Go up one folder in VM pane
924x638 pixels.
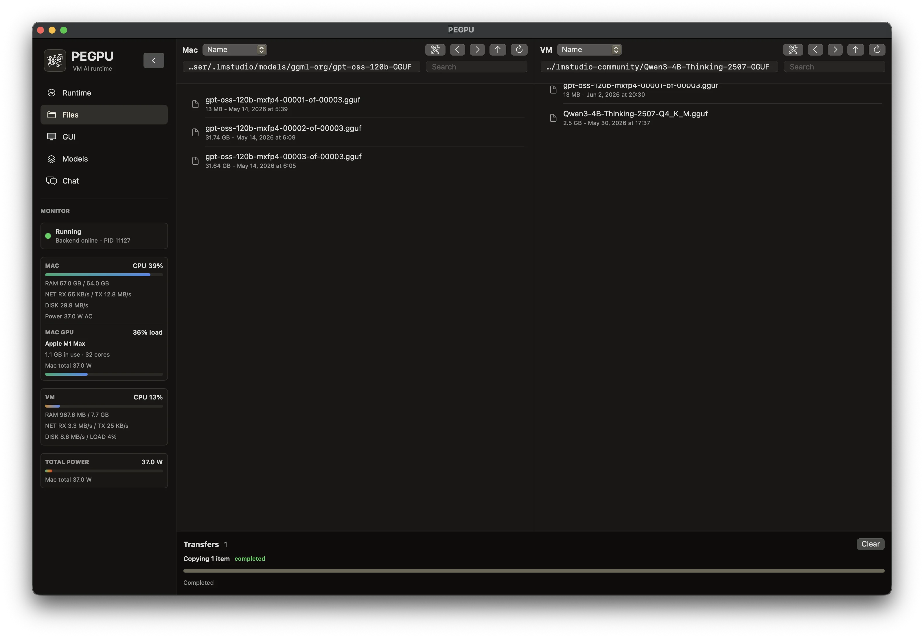pos(856,49)
